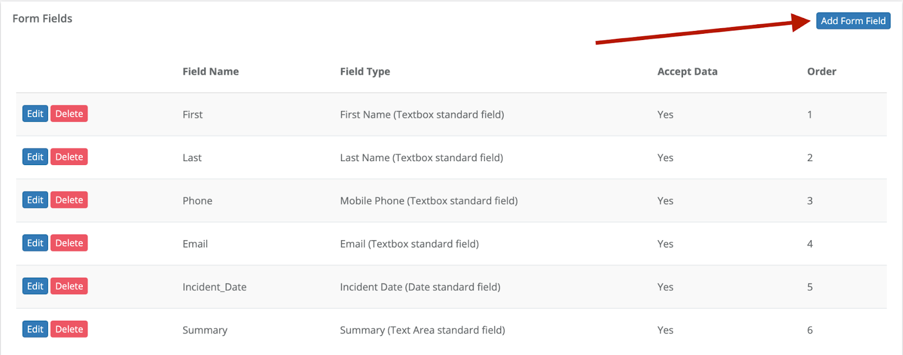The width and height of the screenshot is (903, 355).
Task: Select the Order column header
Action: tap(822, 72)
